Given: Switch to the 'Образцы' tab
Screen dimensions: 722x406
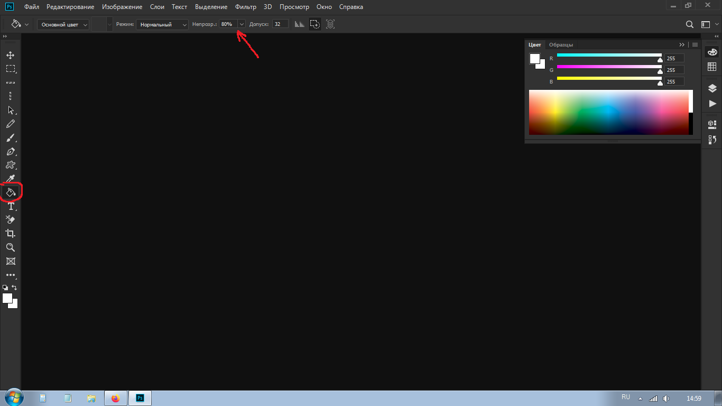Looking at the screenshot, I should click(561, 45).
